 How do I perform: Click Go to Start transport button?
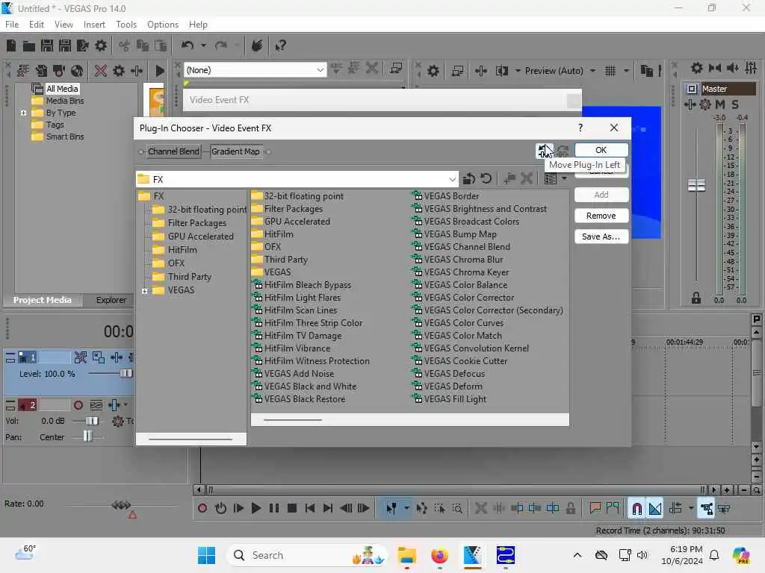click(310, 508)
